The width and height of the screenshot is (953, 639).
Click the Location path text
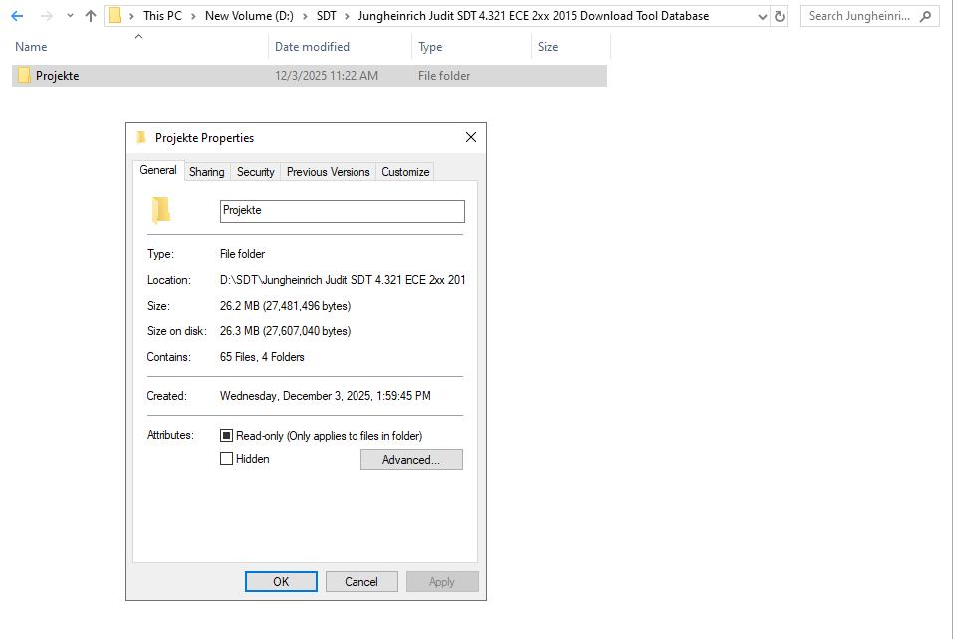[x=343, y=280]
